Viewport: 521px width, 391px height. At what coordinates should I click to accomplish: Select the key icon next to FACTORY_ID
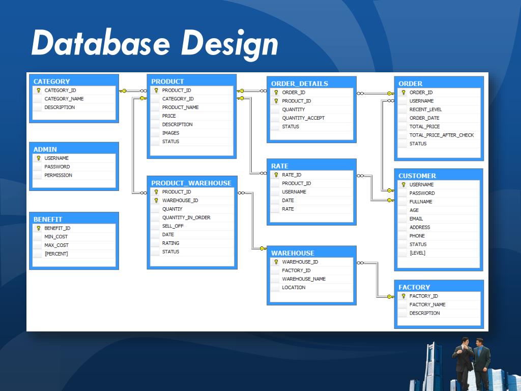403,296
